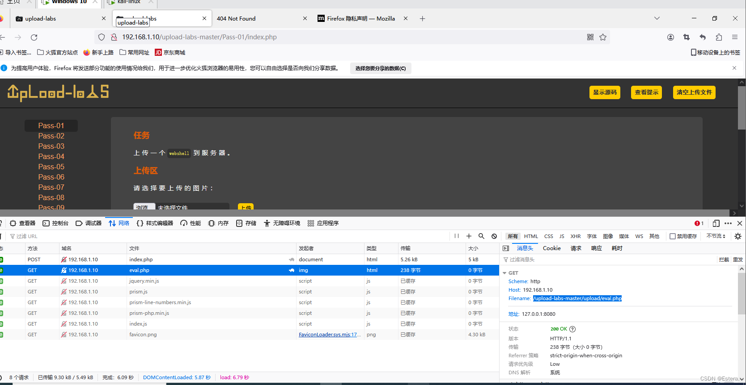
Task: Click the screenshot crop toolbar icon
Action: [687, 37]
